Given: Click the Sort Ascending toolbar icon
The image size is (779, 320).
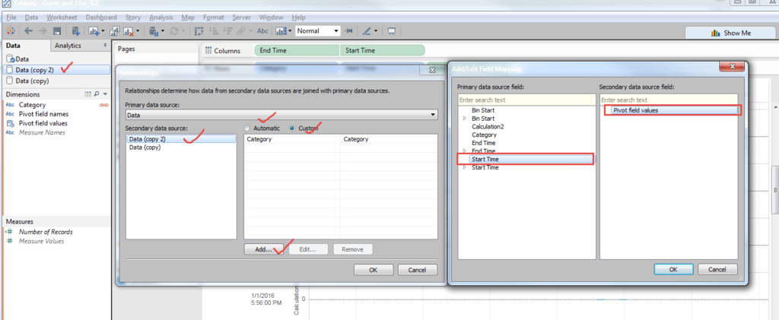Looking at the screenshot, I should pyautogui.click(x=215, y=31).
